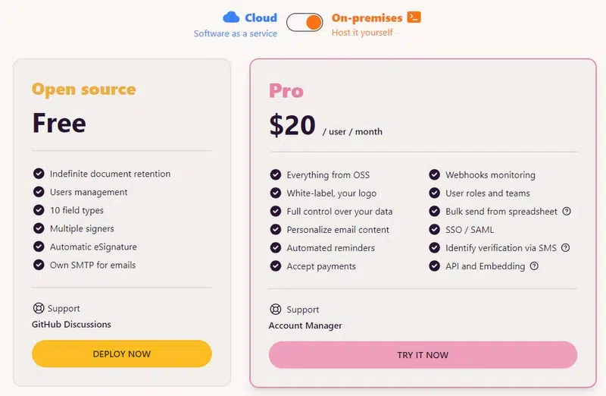Click help icon next to Bulk send from spreadsheet

567,212
